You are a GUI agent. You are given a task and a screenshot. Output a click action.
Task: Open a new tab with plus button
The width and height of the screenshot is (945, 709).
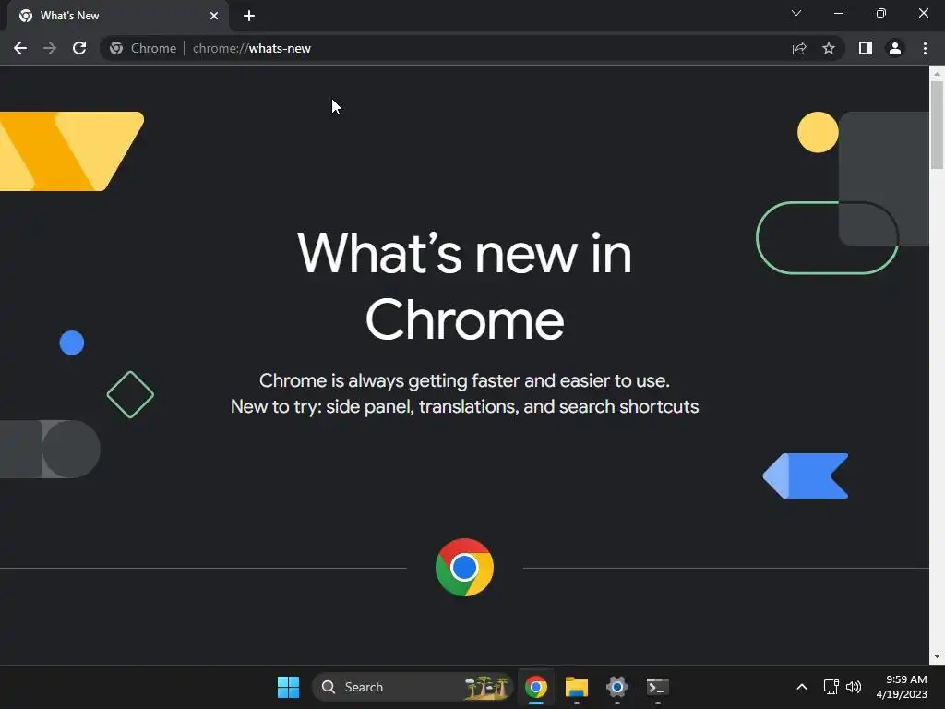[x=249, y=16]
